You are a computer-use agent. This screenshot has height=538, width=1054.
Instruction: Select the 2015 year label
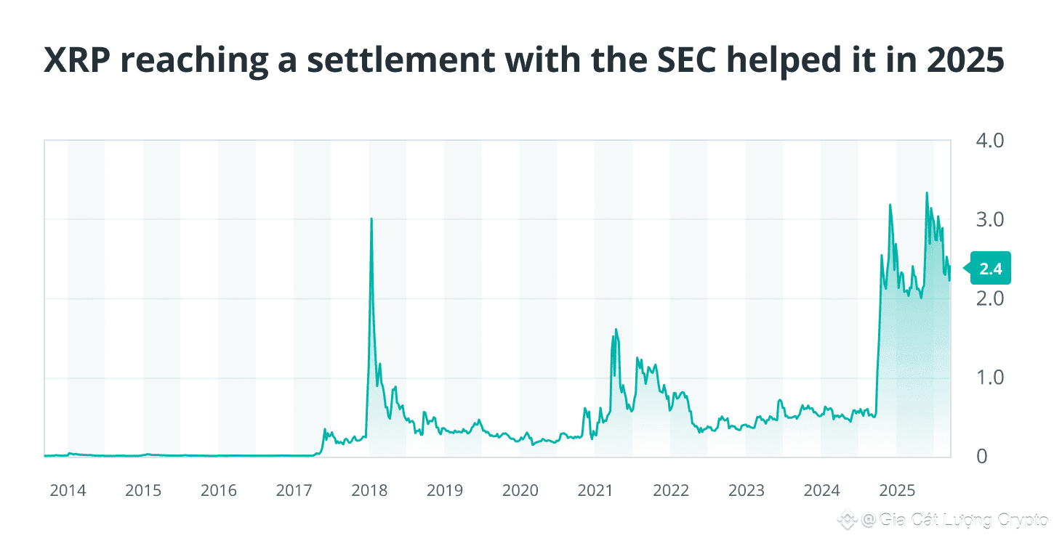(143, 491)
